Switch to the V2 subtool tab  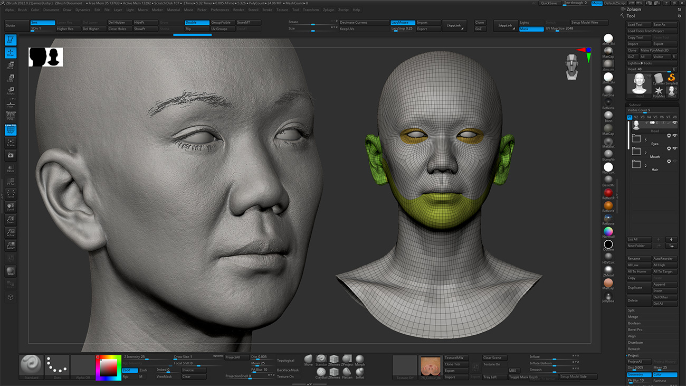pyautogui.click(x=636, y=117)
